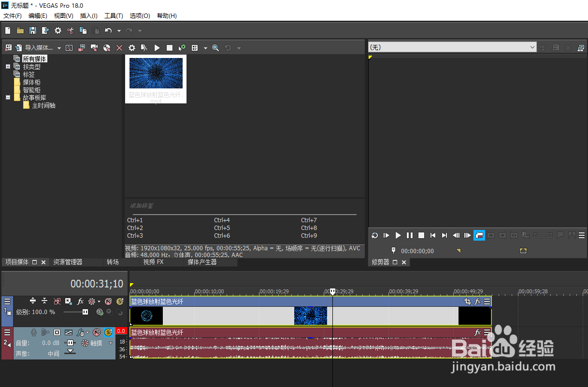Play in the trimmer window
588x387 pixels.
click(398, 235)
